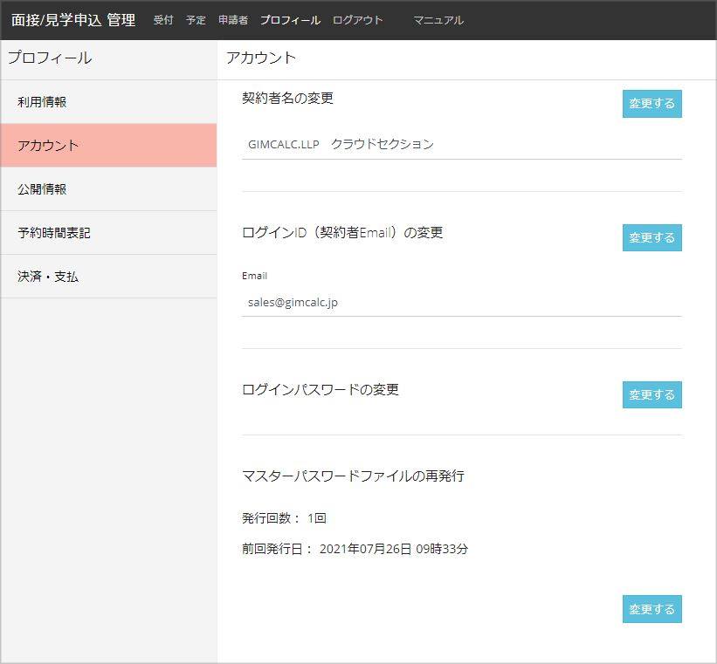Image resolution: width=717 pixels, height=664 pixels.
Task: Open 申請者 from the top navigation bar
Action: 233,20
